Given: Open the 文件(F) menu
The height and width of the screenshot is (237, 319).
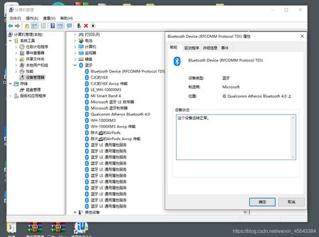Looking at the screenshot, I should 15,18.
